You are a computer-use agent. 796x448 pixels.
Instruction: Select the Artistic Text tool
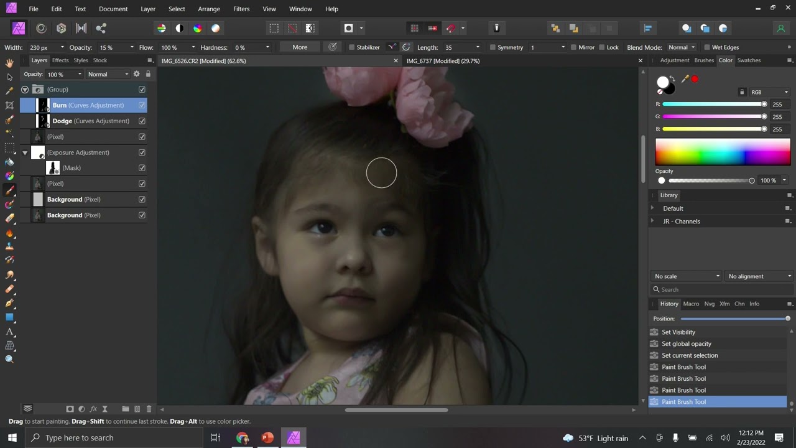click(9, 332)
